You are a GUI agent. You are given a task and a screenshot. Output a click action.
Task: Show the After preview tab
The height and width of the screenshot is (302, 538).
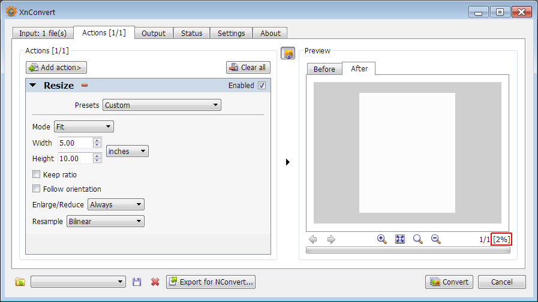pos(359,68)
